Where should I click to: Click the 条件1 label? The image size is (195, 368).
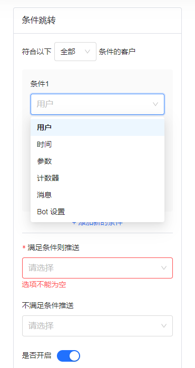click(40, 84)
